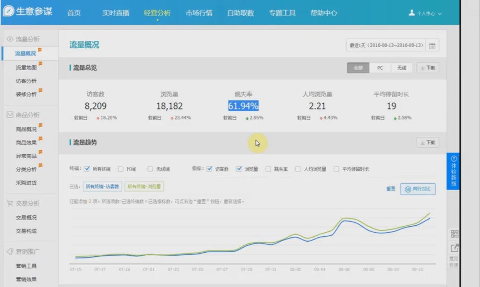The height and width of the screenshot is (287, 480).
Task: Open 交易概况 in sidebar
Action: point(26,218)
